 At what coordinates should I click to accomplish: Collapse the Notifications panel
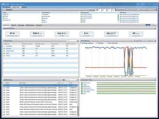(x=78, y=80)
